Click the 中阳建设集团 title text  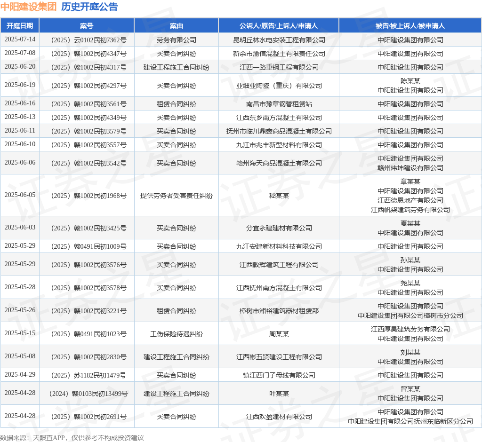[x=28, y=7]
